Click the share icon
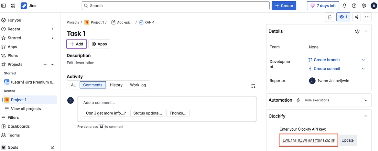 (x=357, y=17)
